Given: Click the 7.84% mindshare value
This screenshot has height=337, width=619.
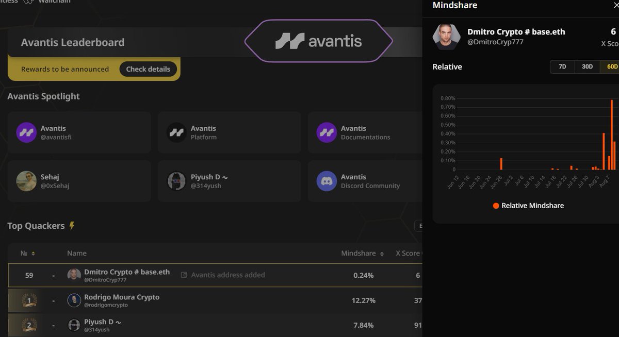Looking at the screenshot, I should (x=364, y=325).
